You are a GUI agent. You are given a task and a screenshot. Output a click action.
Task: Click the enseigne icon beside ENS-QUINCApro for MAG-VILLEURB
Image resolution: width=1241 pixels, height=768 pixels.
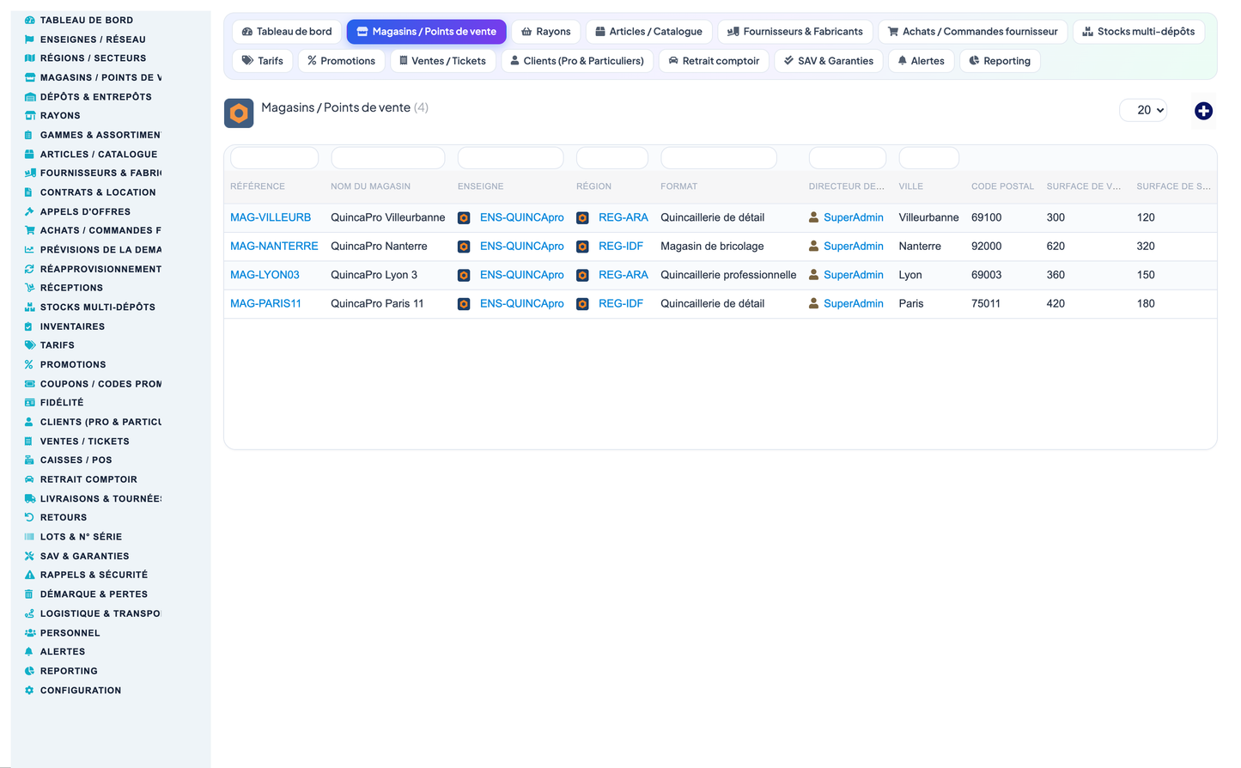[464, 218]
